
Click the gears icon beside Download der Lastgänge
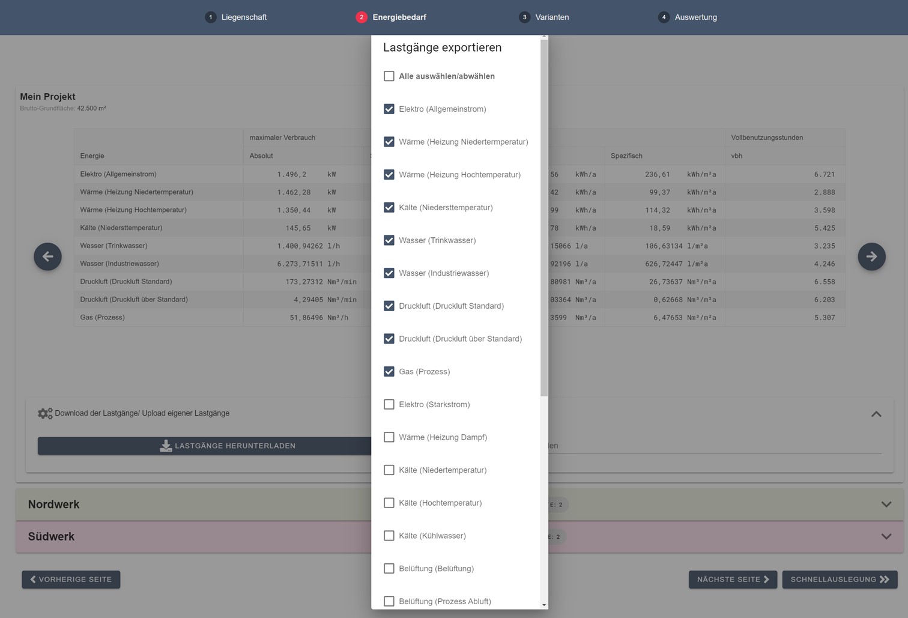click(45, 413)
